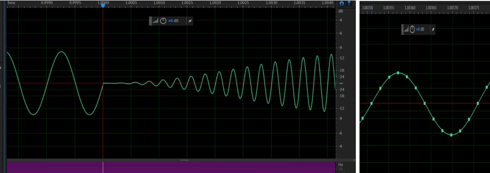
Task: Toggle the pin on the sample-view HUD
Action: point(433,29)
